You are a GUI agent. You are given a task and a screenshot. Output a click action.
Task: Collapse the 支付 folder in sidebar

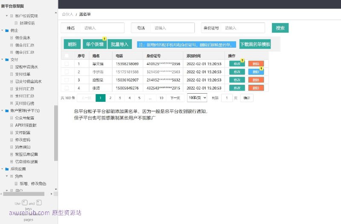pos(3,60)
